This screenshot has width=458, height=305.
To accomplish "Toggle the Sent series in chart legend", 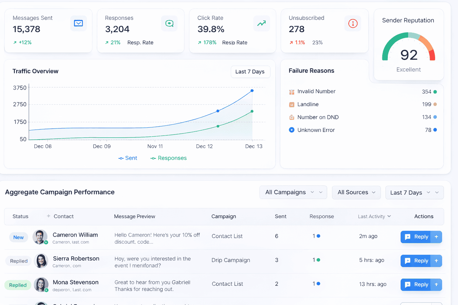I will pyautogui.click(x=128, y=158).
